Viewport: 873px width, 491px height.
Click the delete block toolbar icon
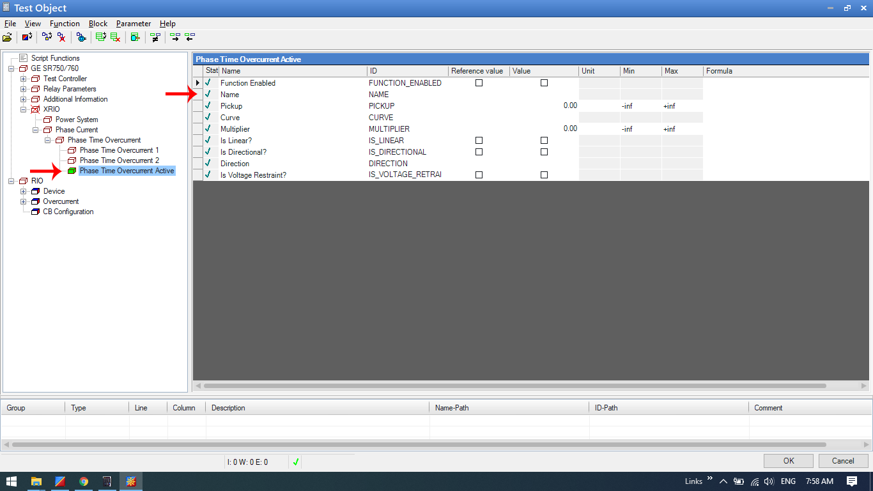(61, 37)
